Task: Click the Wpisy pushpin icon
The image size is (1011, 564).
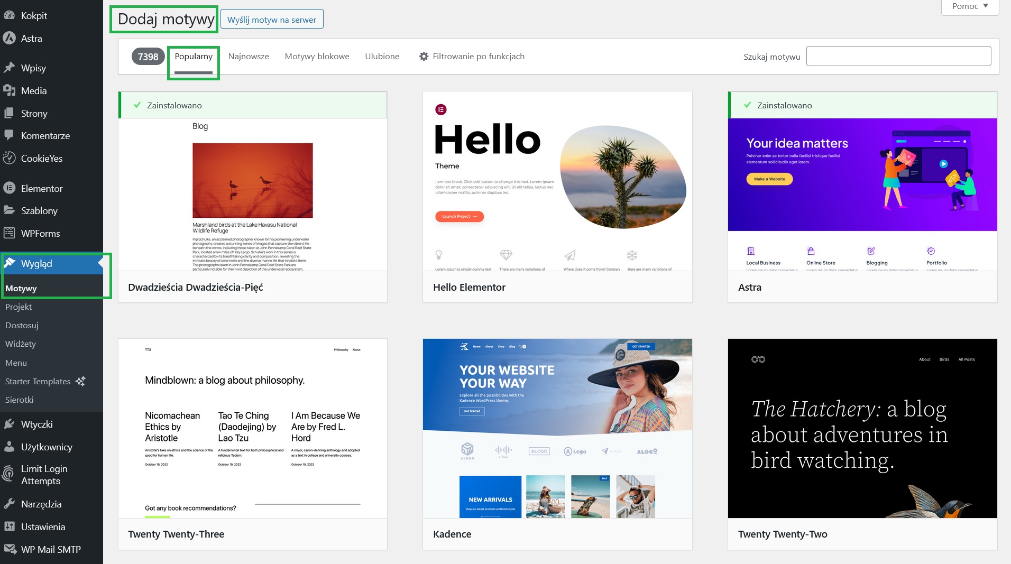Action: pos(9,68)
